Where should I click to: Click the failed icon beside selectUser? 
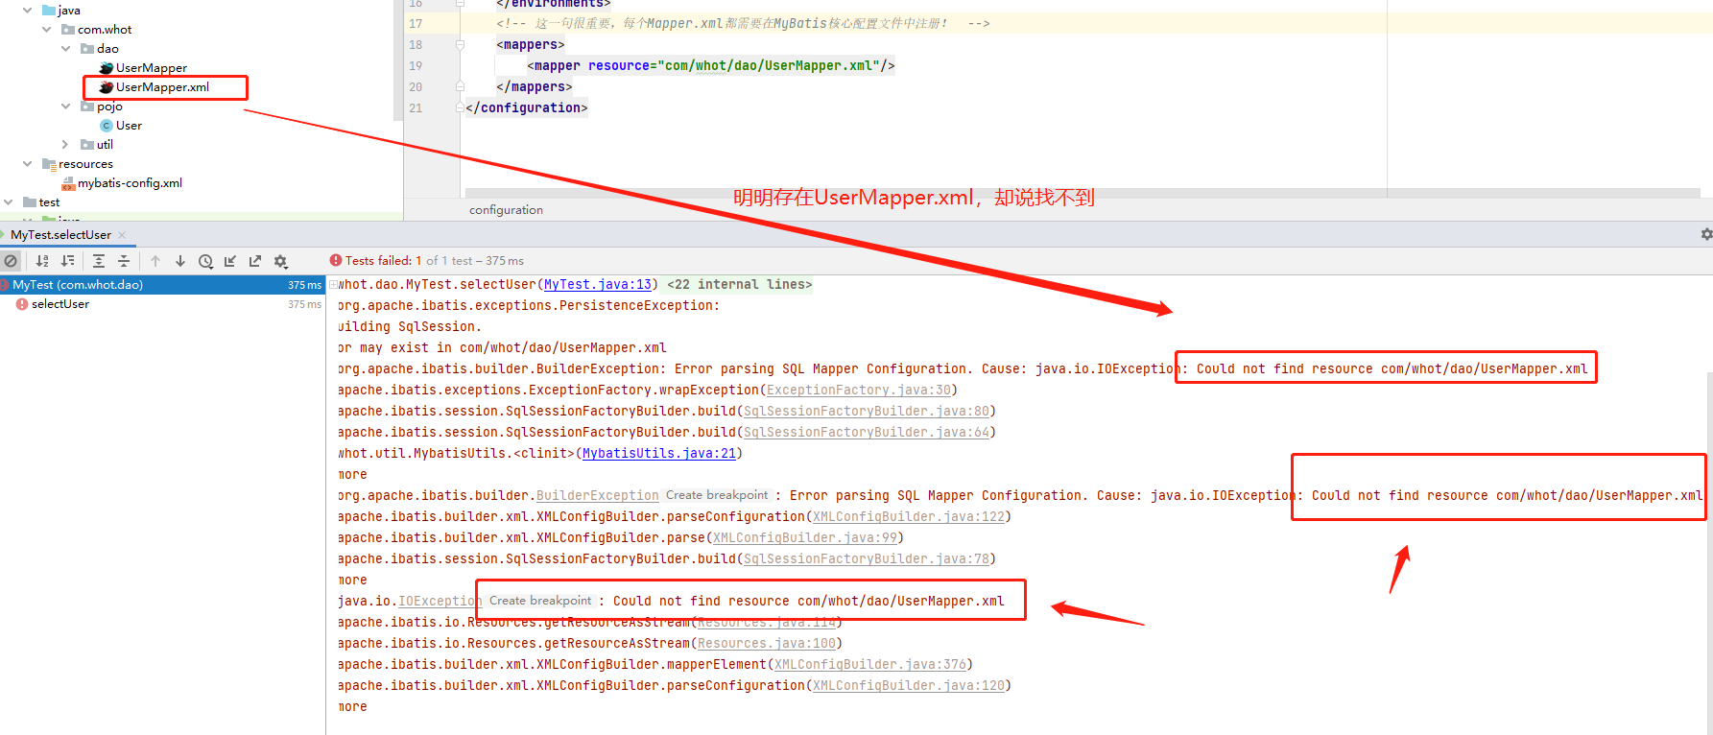click(21, 304)
